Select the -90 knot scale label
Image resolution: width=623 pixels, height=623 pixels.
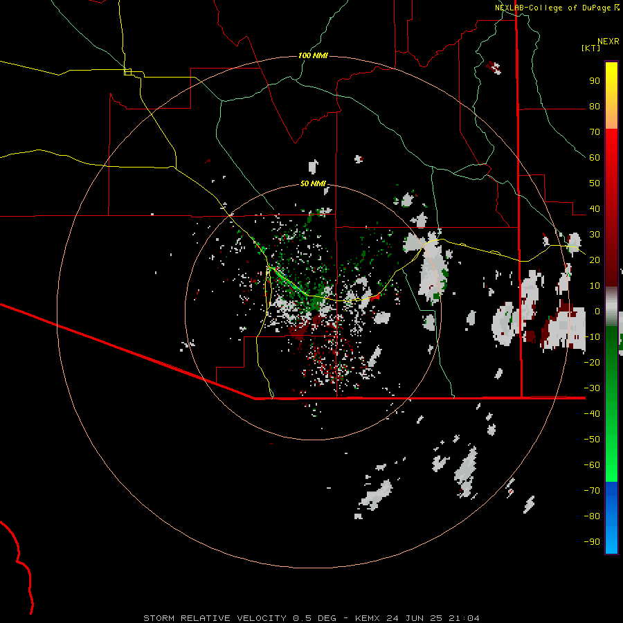pos(592,542)
